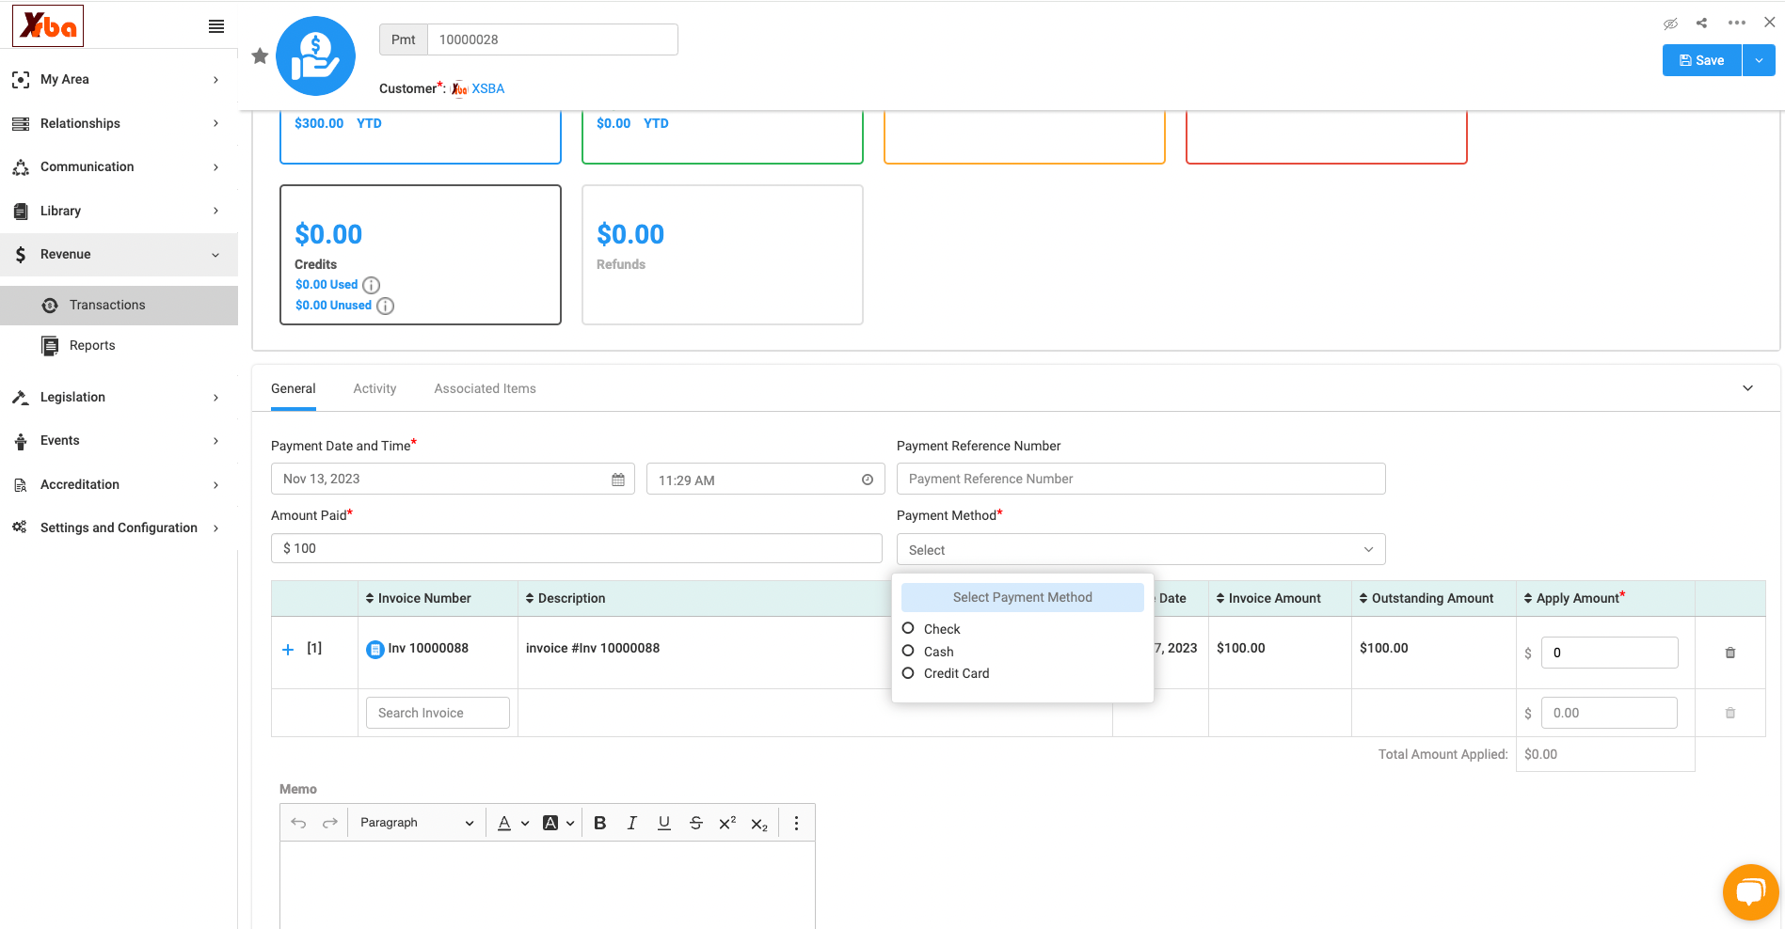Switch to the Activity tab

tap(375, 388)
